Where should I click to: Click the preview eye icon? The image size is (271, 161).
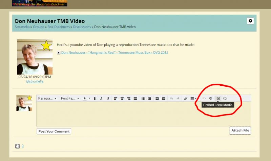point(210,98)
